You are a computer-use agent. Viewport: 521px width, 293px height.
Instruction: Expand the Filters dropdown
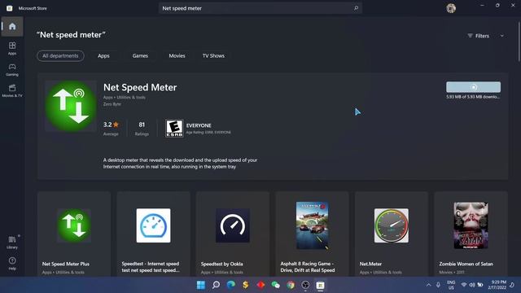click(485, 36)
